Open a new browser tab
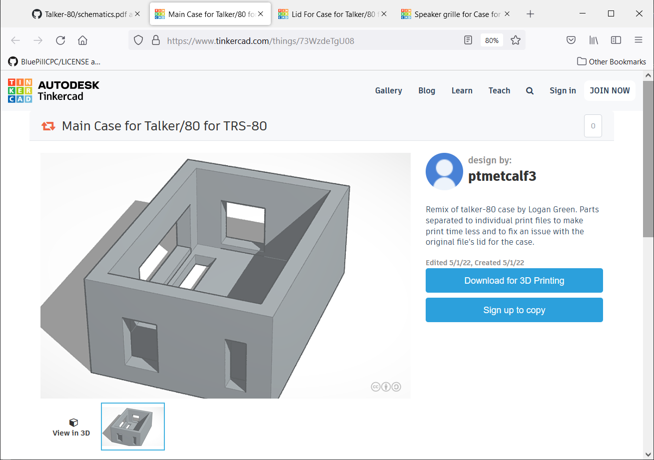654x460 pixels. click(x=531, y=14)
